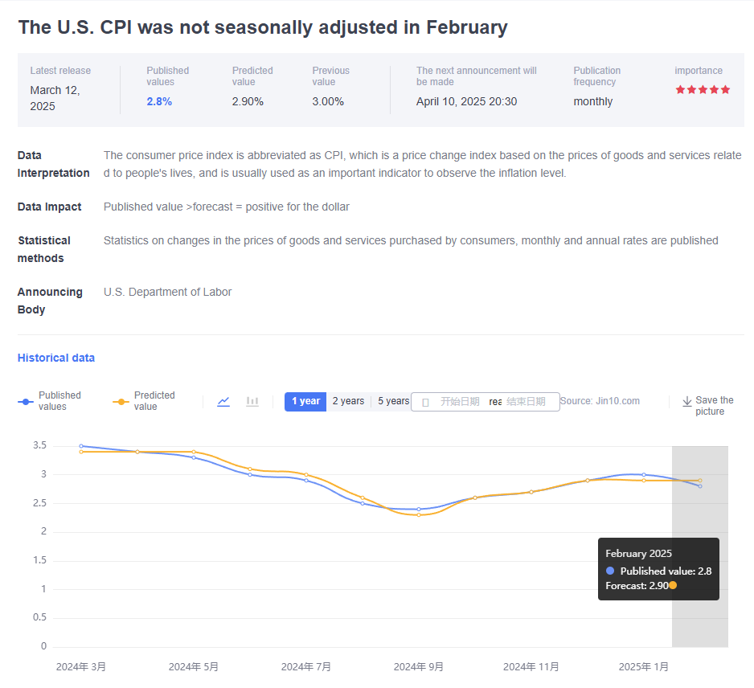
Task: Click the five-star importance rating
Action: click(703, 89)
